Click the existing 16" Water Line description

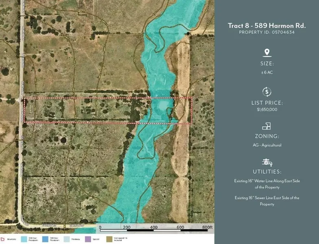(x=267, y=184)
